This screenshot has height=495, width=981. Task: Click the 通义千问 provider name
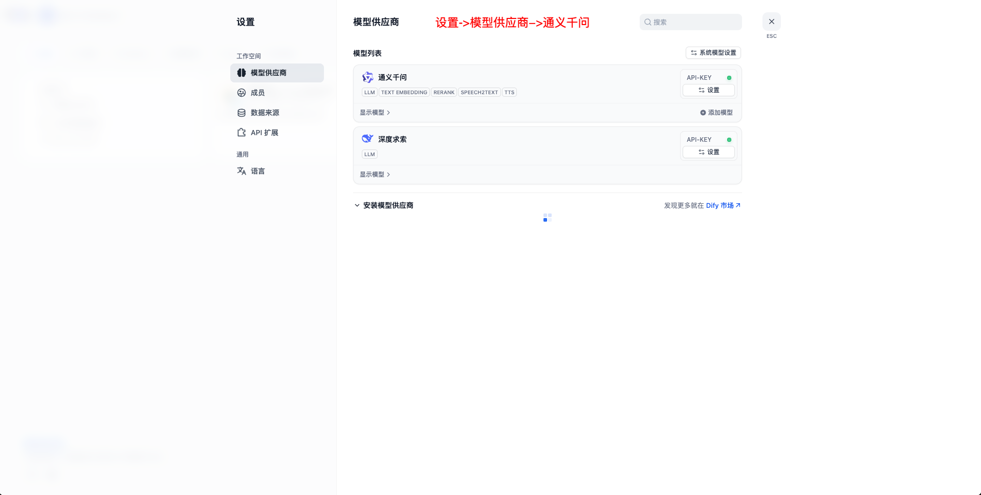[x=393, y=77]
